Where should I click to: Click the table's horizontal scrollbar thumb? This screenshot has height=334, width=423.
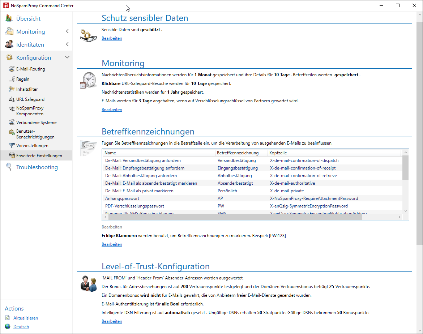point(235,217)
